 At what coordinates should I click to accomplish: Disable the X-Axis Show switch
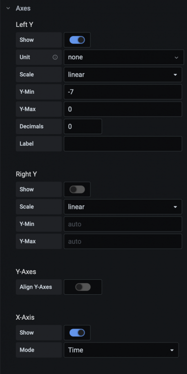(77, 333)
